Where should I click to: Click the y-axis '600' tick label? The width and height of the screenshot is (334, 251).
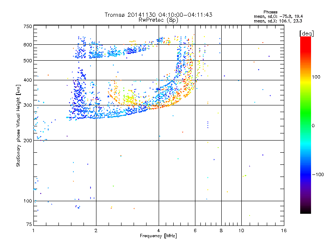(x=28, y=45)
